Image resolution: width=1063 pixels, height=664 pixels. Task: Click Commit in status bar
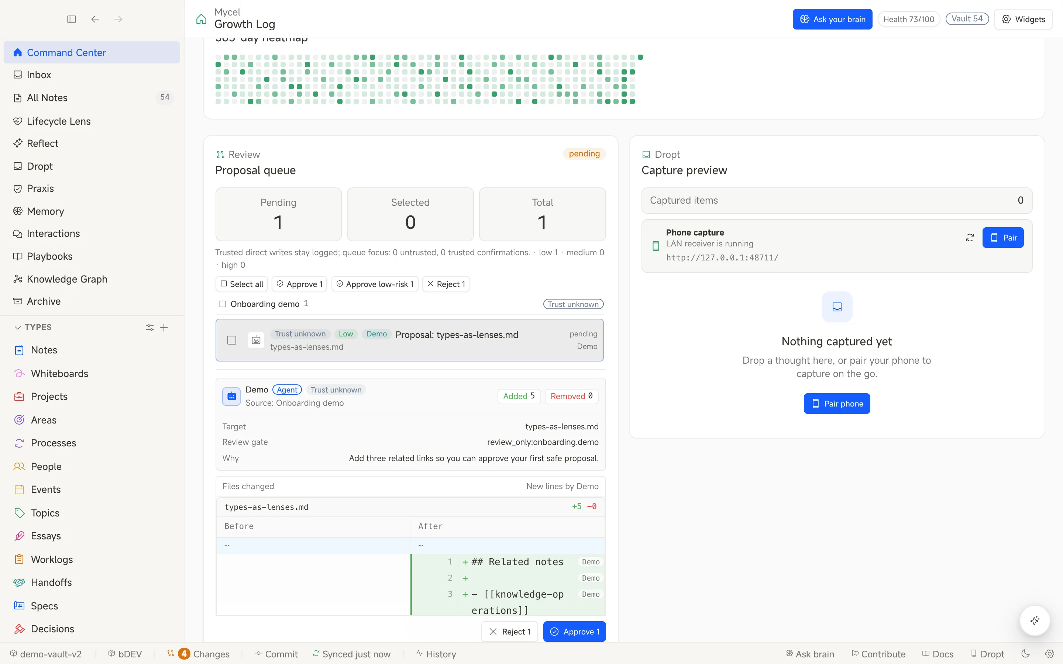(276, 653)
